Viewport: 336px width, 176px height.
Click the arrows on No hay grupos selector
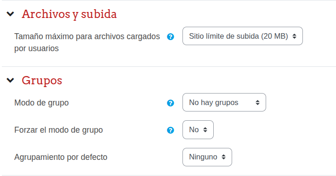[257, 102]
